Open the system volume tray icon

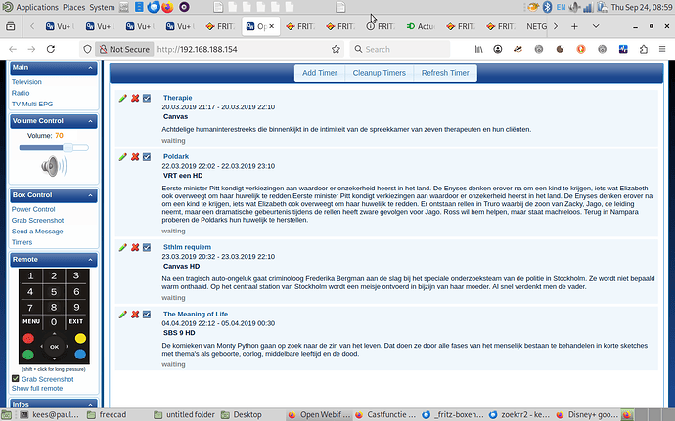[574, 7]
